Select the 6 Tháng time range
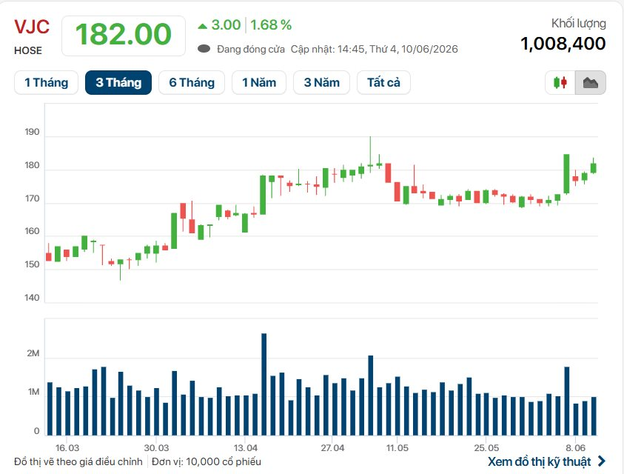The image size is (624, 474). (x=192, y=82)
